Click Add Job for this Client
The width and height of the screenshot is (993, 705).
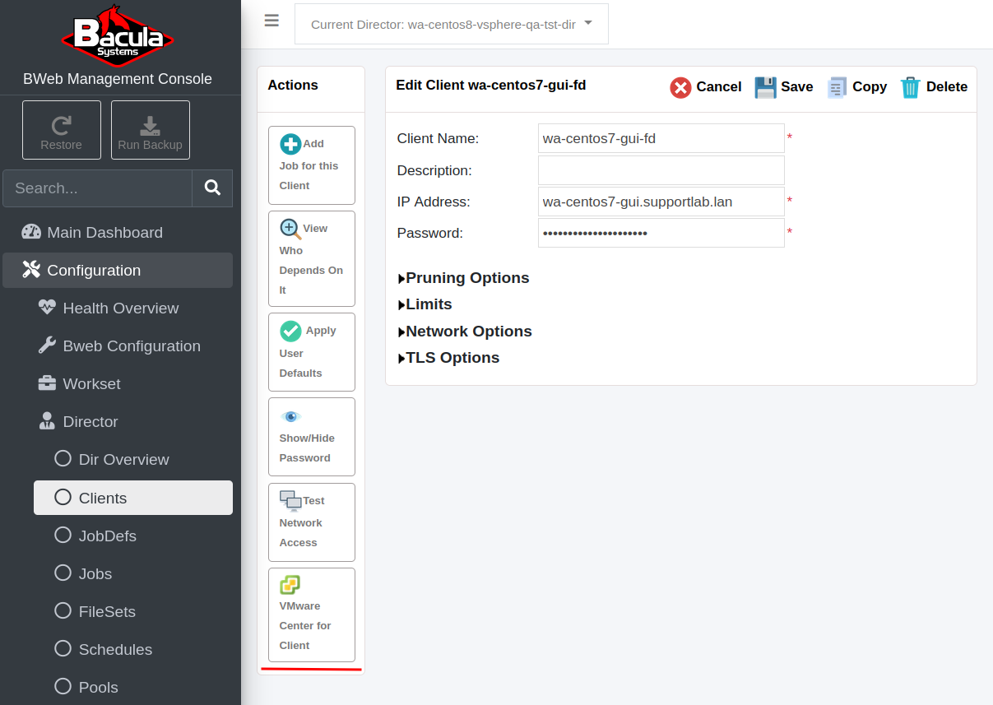(312, 165)
